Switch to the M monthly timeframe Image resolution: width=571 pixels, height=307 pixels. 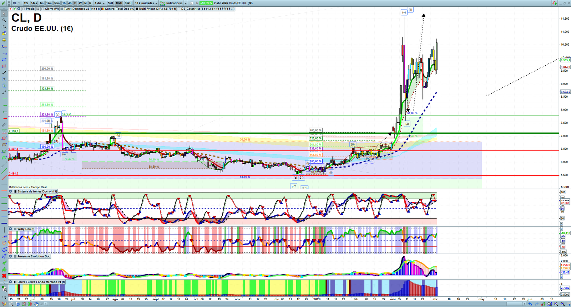[85, 3]
